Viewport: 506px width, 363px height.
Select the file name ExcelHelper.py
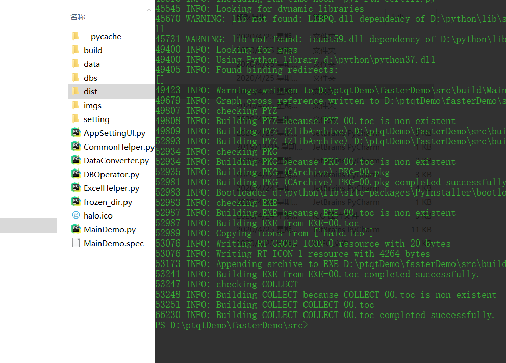point(111,188)
